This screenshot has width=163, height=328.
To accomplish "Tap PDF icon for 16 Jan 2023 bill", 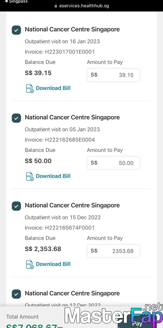I will coord(30,88).
